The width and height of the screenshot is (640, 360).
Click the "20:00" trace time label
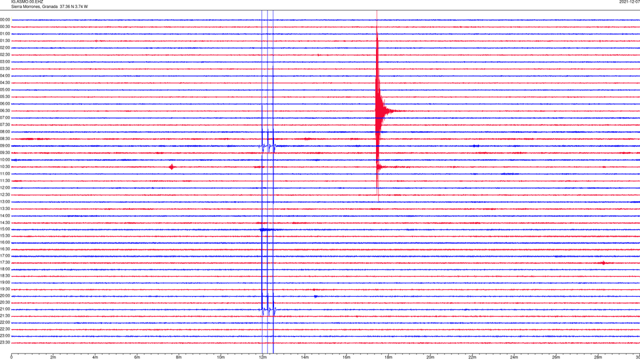tap(5, 295)
